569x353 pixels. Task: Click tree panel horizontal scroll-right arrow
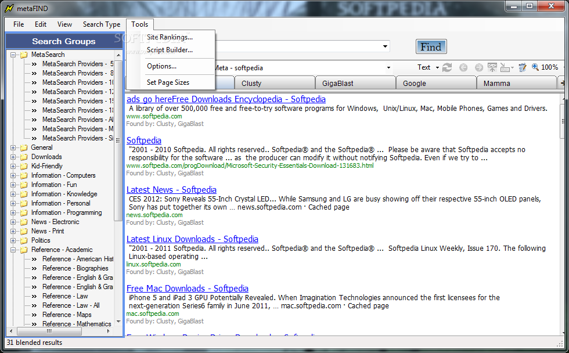click(x=108, y=332)
